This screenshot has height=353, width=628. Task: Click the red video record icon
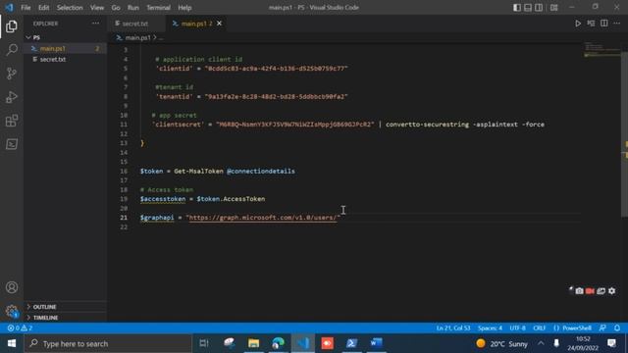[x=590, y=291]
